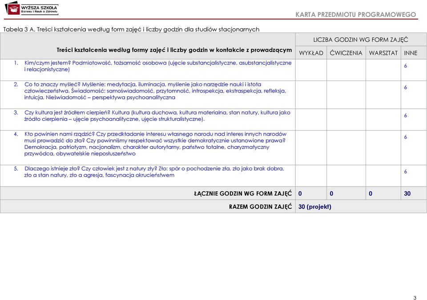This screenshot has width=427, height=300.
Task: Click the total 0 under ĆWICZENIA
Action: 331,194
